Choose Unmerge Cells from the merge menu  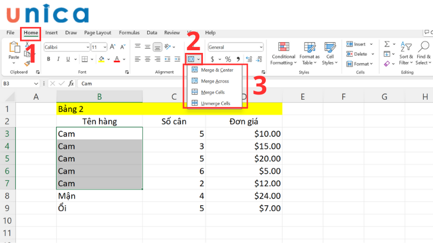tap(215, 103)
